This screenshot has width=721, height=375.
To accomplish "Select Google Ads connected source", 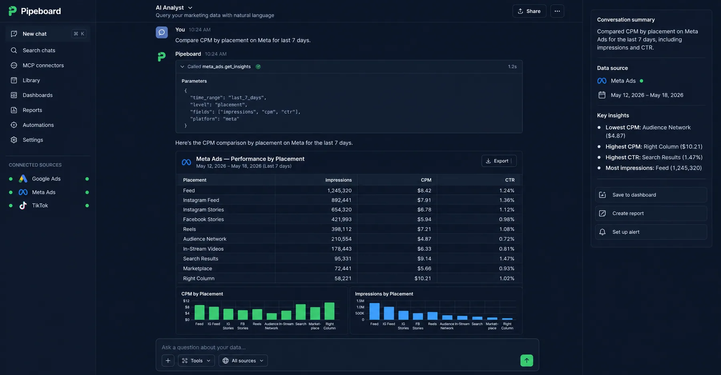I will click(48, 179).
